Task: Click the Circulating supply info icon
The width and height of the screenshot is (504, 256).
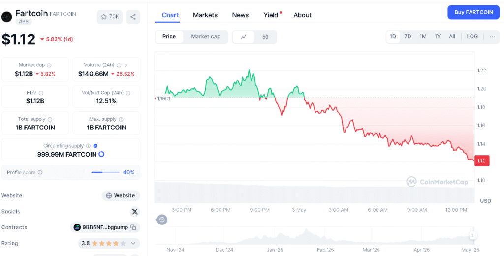Action: (x=88, y=146)
